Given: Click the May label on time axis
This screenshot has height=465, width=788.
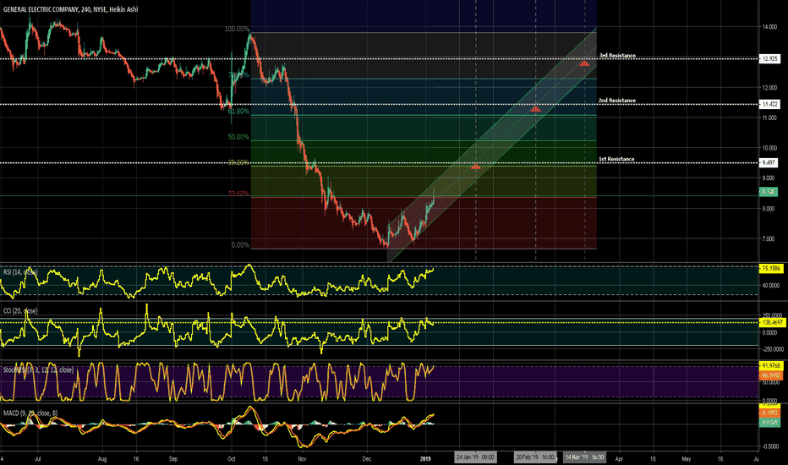Looking at the screenshot, I should pyautogui.click(x=687, y=458).
